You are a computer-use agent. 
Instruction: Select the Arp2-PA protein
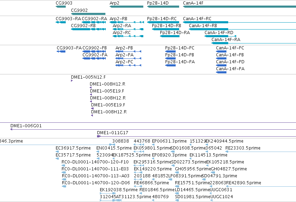pos(128,58)
